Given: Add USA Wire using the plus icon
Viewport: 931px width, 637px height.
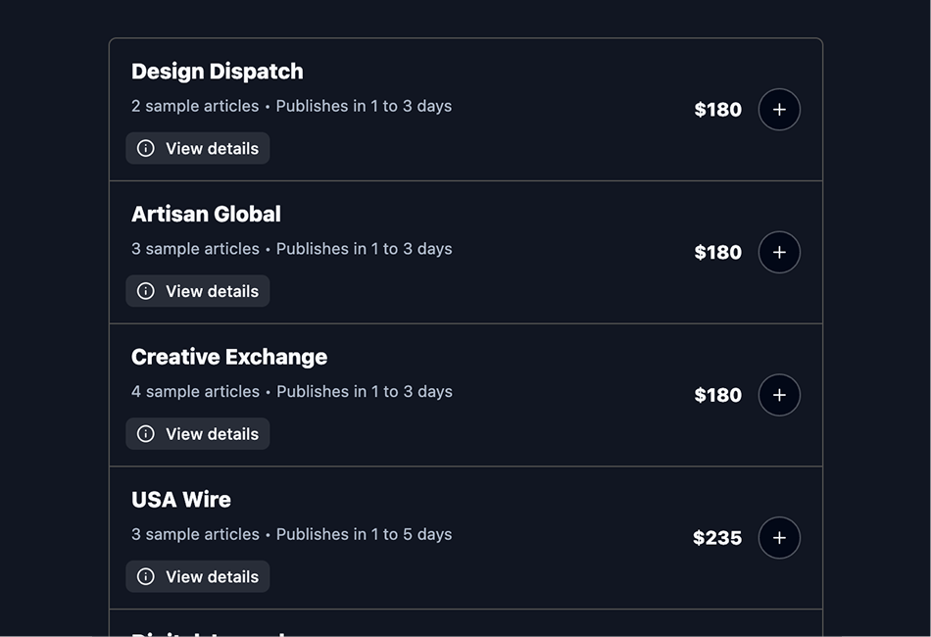Looking at the screenshot, I should pyautogui.click(x=779, y=538).
